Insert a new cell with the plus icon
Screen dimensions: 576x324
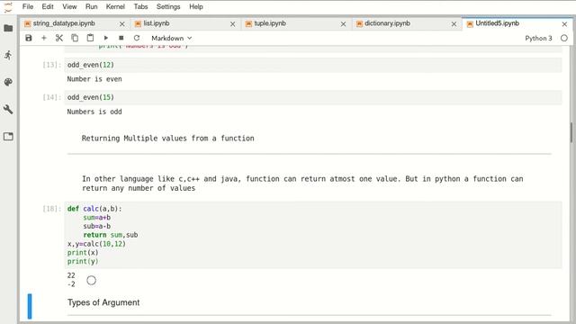click(x=44, y=38)
